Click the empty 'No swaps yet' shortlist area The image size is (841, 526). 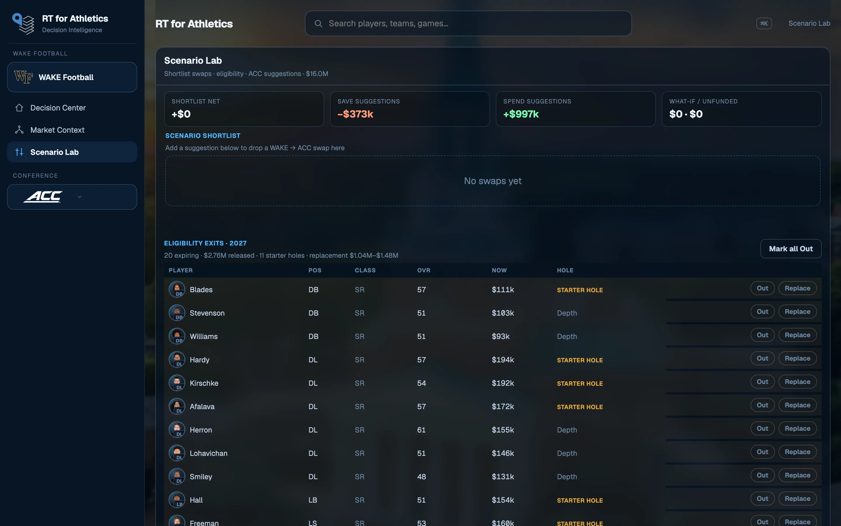point(493,181)
